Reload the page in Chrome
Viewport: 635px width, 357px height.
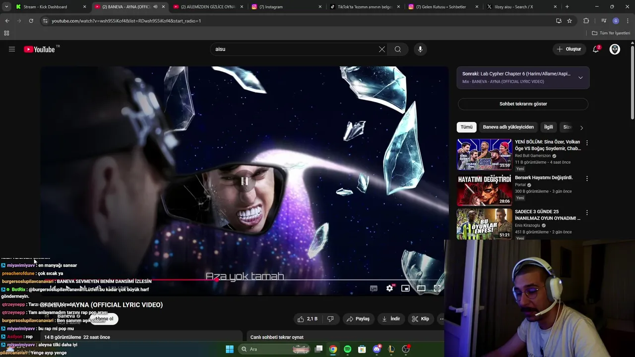31,21
